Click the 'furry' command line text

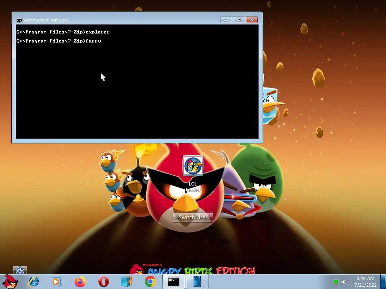point(93,41)
